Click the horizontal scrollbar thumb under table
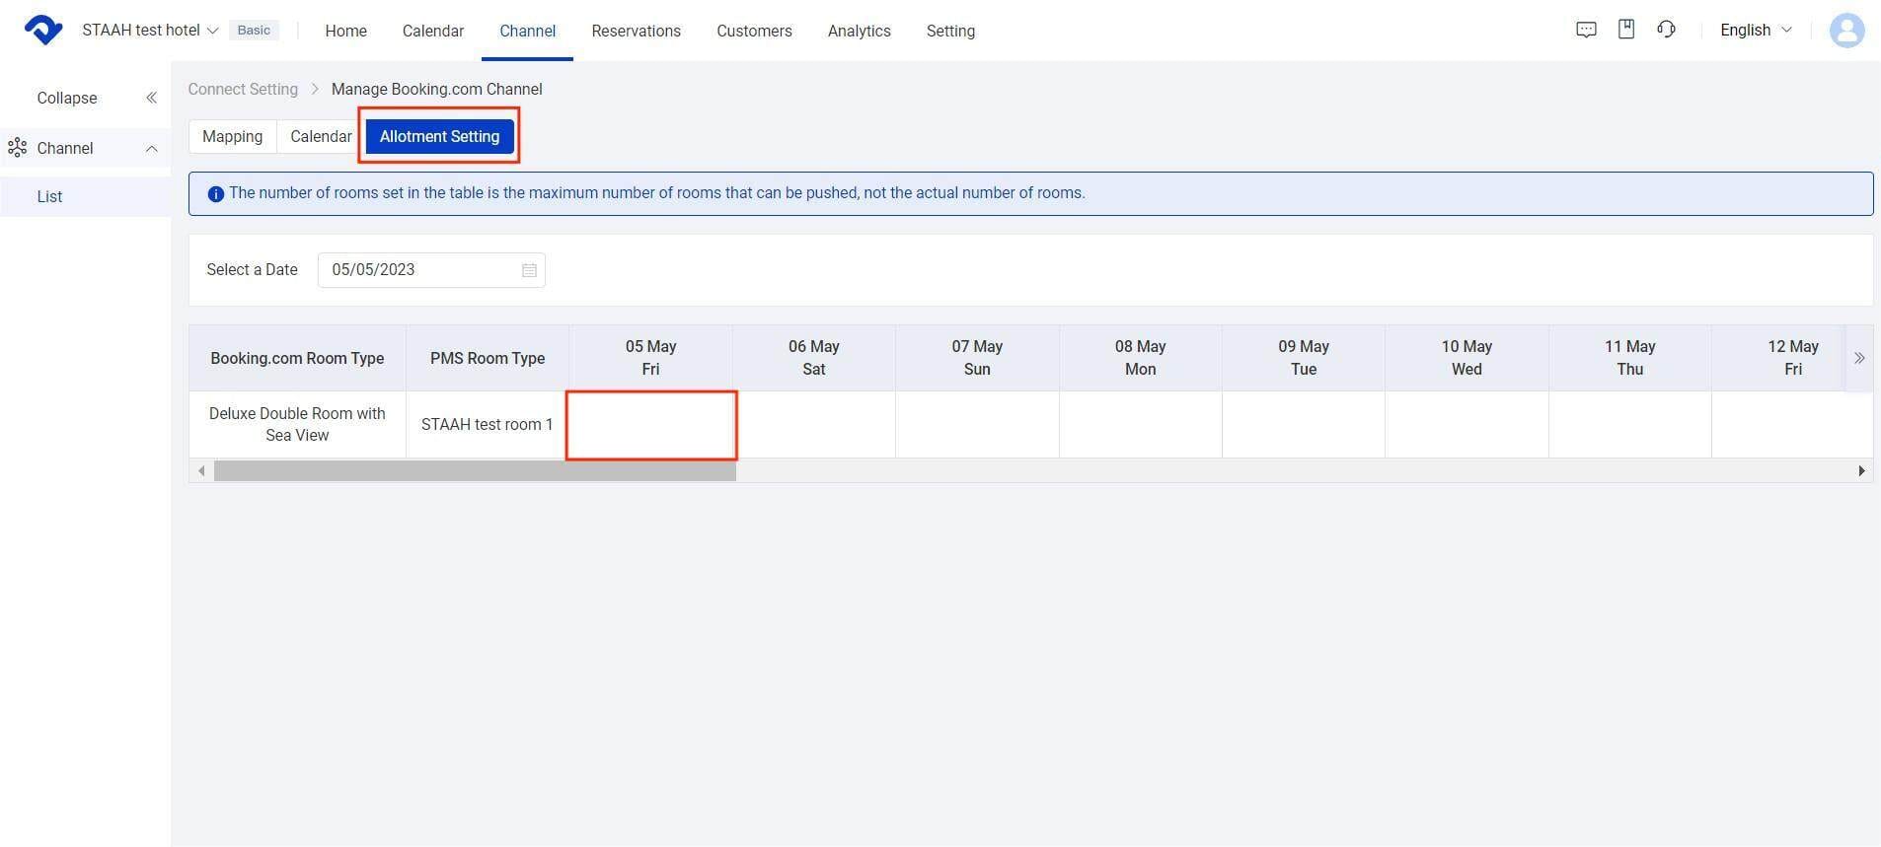Screen dimensions: 1881x847 click(x=475, y=471)
